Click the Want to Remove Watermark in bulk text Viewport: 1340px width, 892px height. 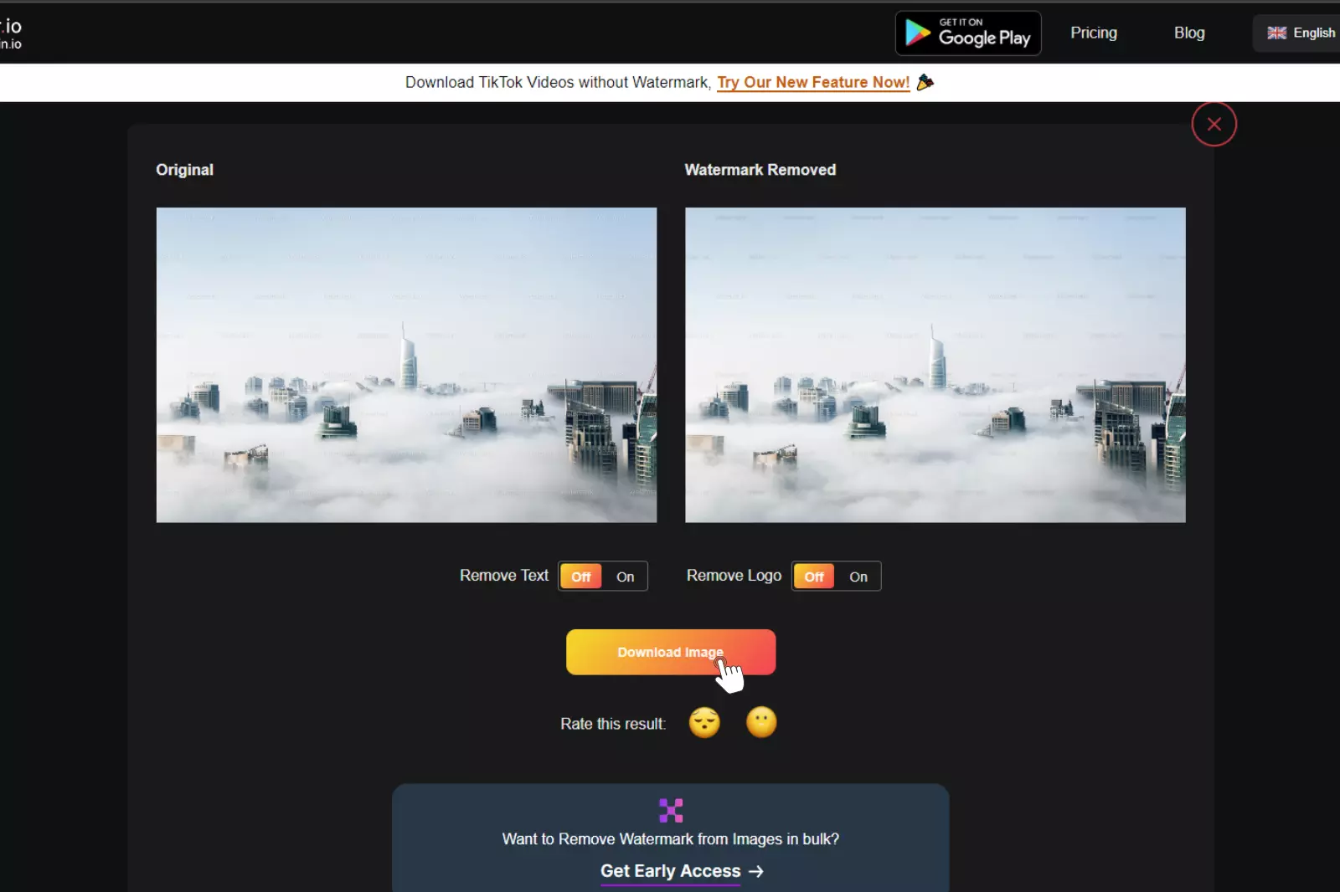pos(670,839)
